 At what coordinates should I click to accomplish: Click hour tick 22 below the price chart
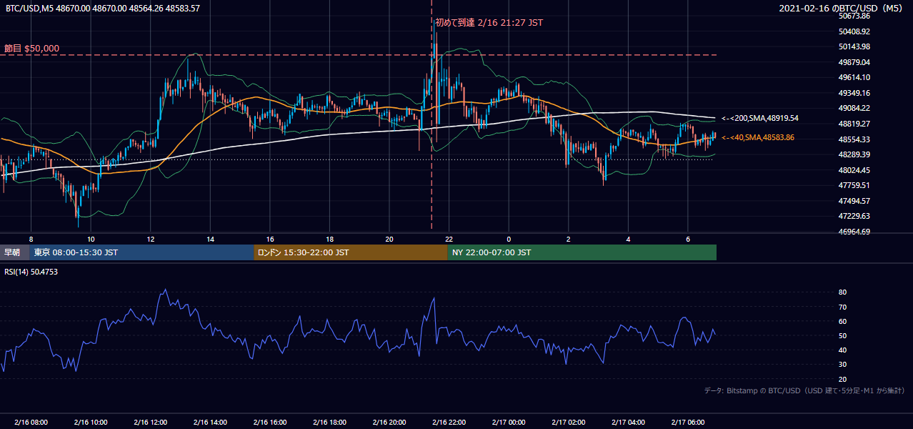tap(449, 239)
